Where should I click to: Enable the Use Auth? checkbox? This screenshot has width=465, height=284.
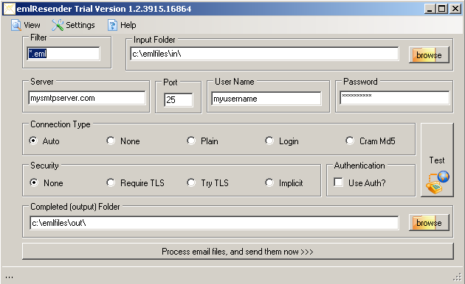coord(338,182)
